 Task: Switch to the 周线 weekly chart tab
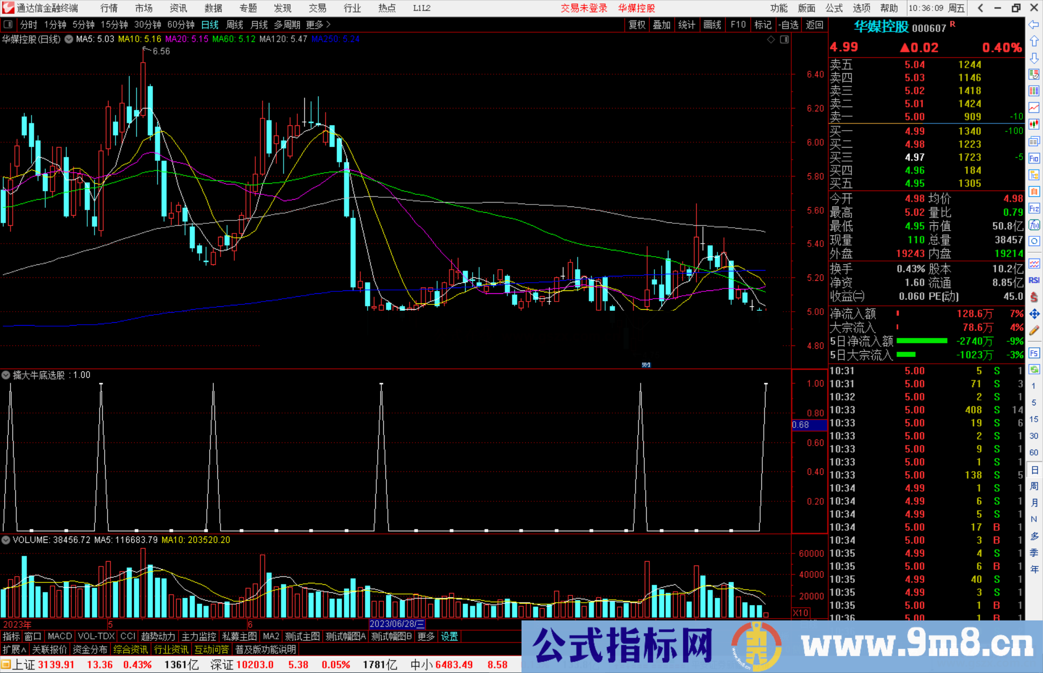pyautogui.click(x=235, y=25)
